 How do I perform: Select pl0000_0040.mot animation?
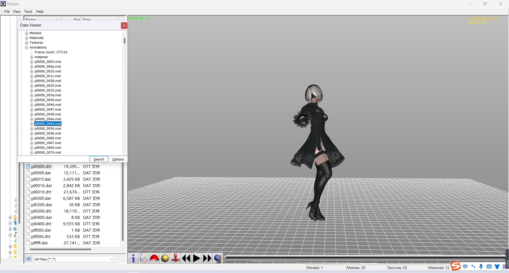pyautogui.click(x=48, y=100)
